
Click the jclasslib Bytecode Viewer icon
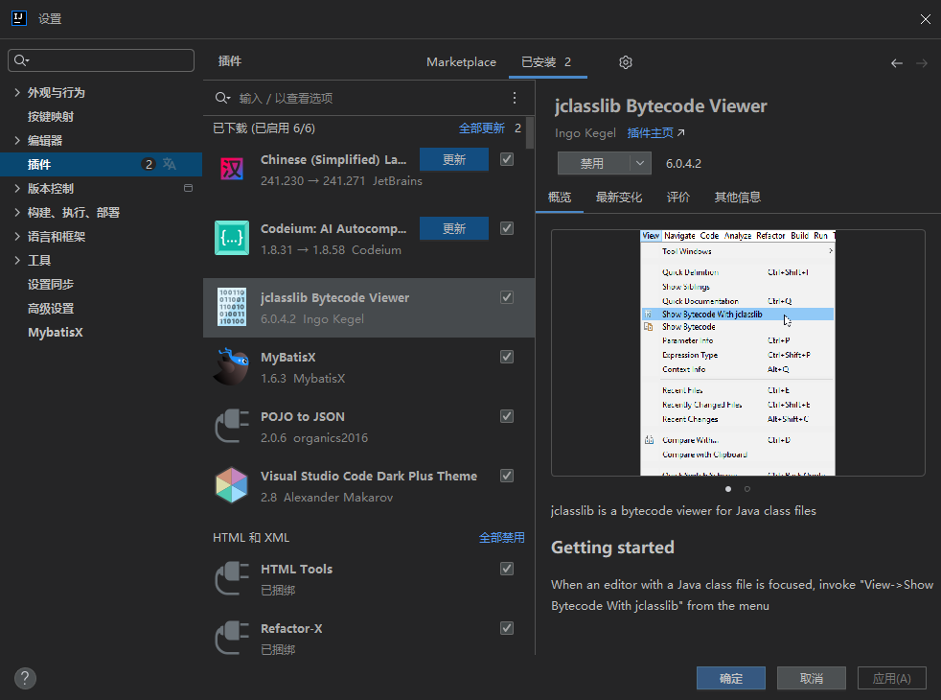[232, 307]
